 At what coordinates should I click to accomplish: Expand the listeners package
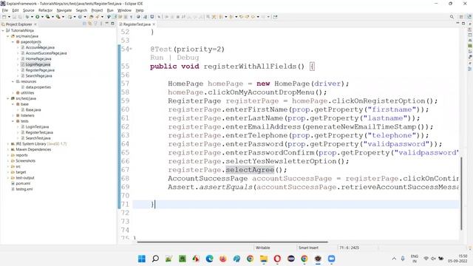(x=13, y=115)
